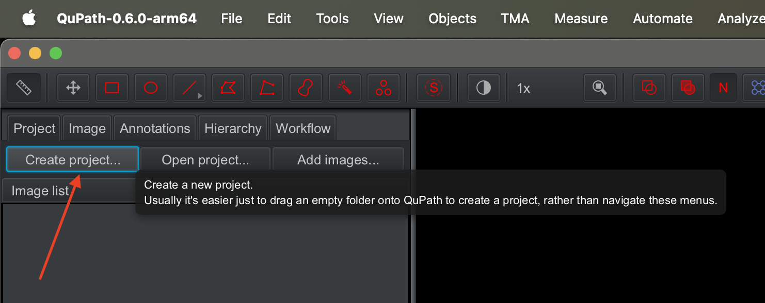This screenshot has height=303, width=765.
Task: Click the Open project button
Action: [205, 160]
